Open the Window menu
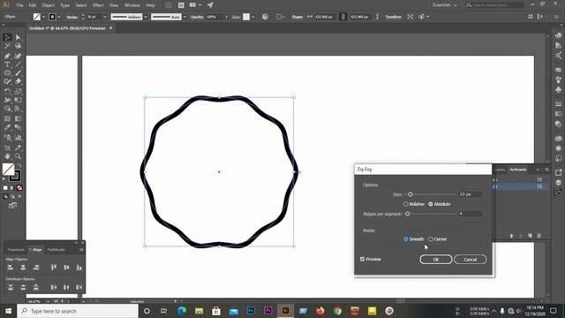This screenshot has width=565, height=318. click(x=132, y=5)
